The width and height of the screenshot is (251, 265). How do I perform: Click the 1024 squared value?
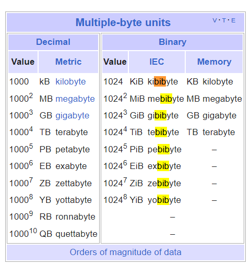[115, 98]
